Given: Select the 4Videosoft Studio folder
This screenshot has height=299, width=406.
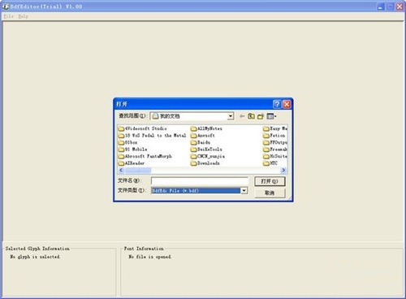Looking at the screenshot, I should [142, 128].
